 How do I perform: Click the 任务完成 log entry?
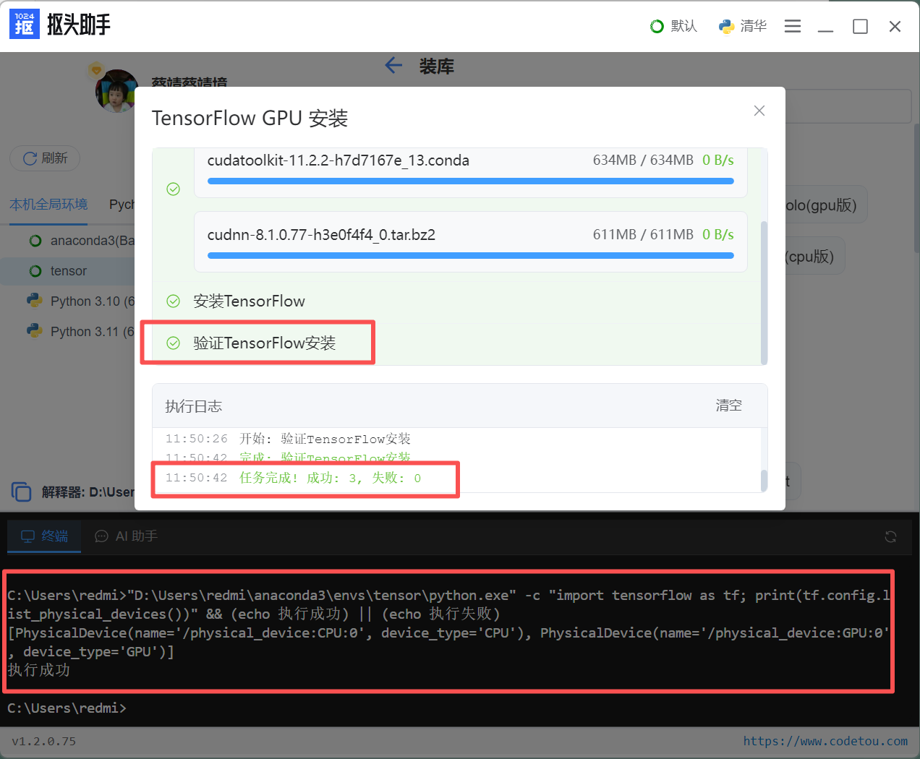(x=293, y=478)
